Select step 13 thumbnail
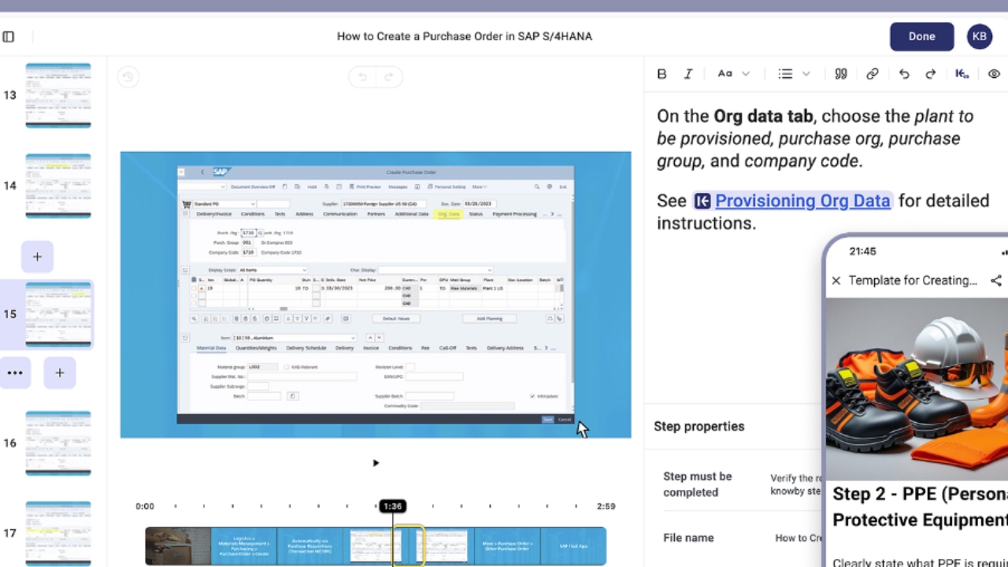The image size is (1008, 567). click(58, 95)
